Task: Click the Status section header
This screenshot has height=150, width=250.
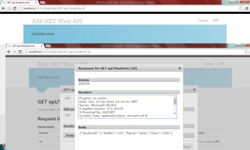Action: (x=129, y=80)
